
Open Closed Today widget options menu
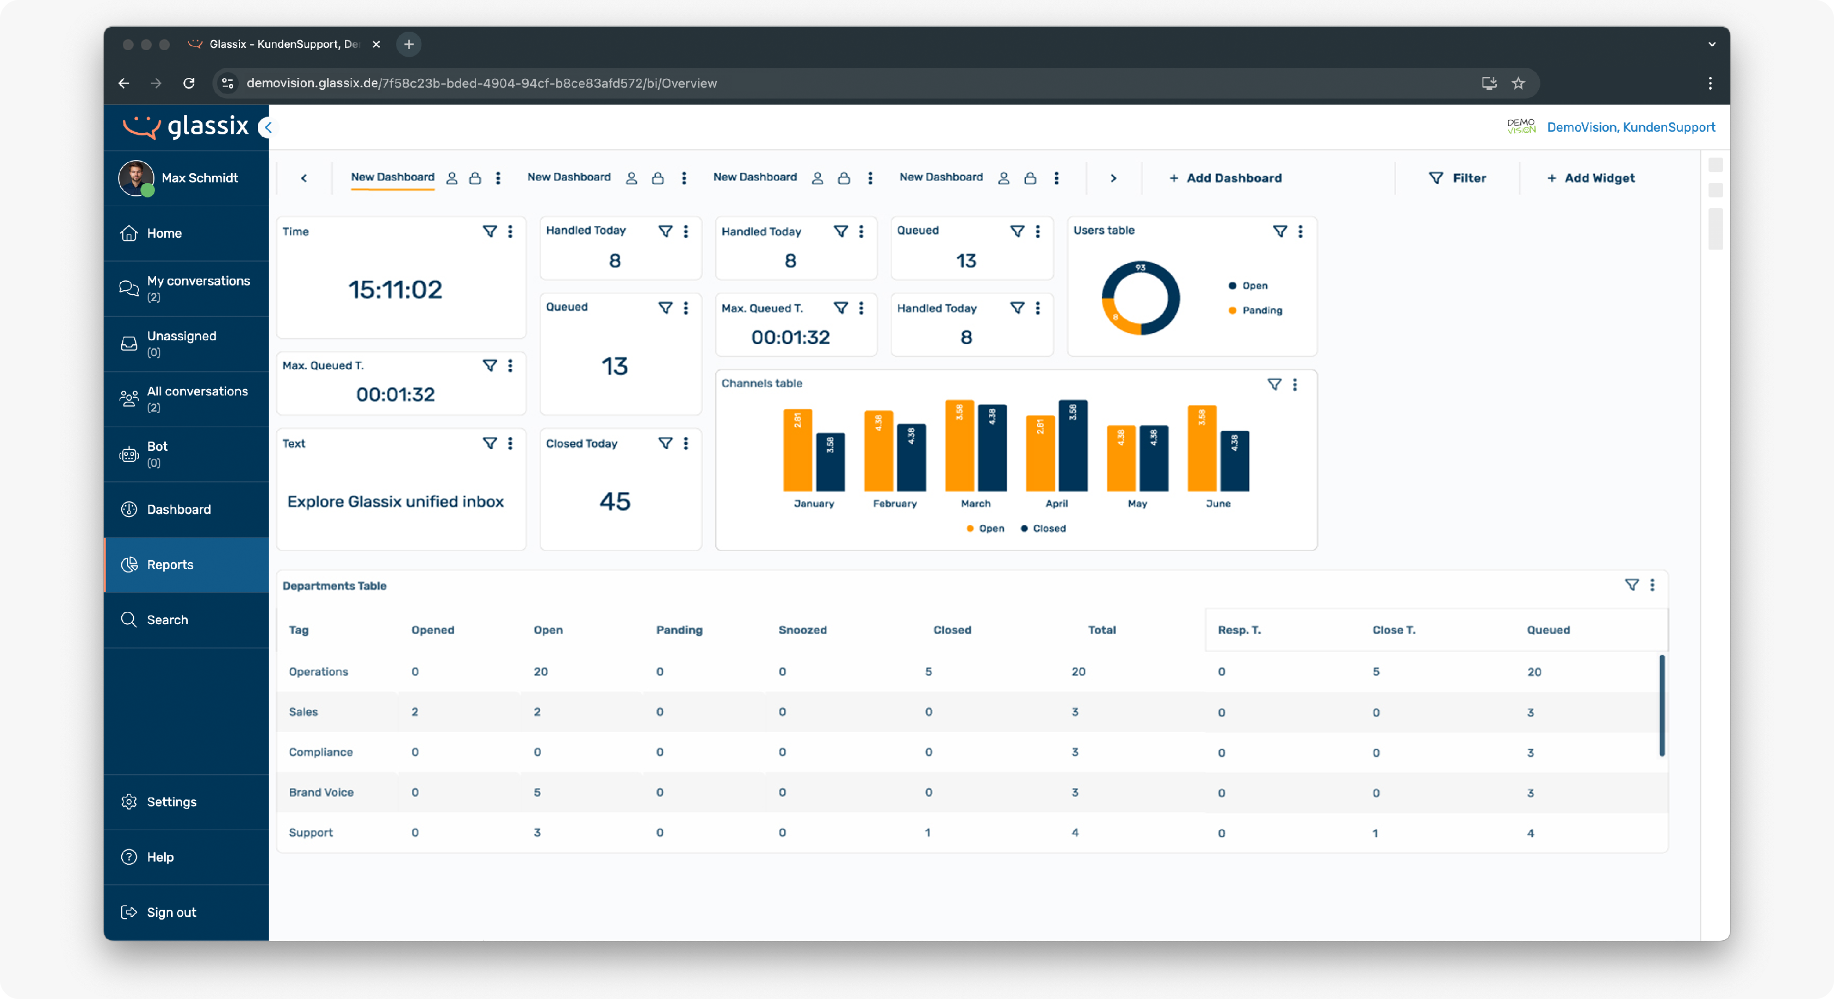(686, 443)
